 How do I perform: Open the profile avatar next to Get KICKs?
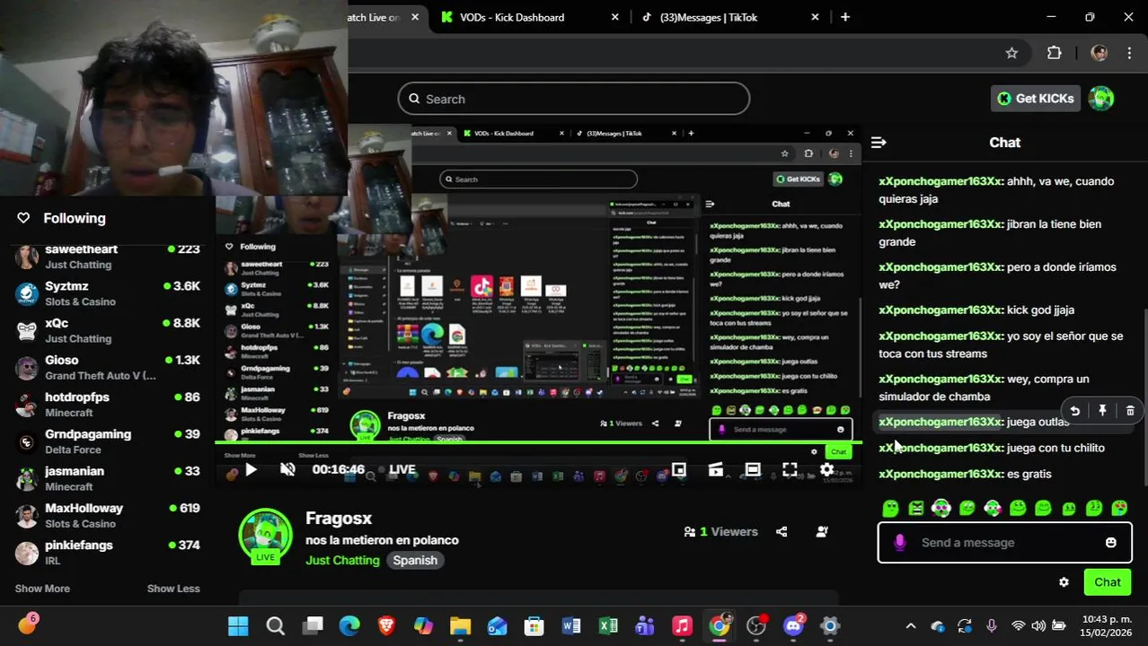(1101, 99)
